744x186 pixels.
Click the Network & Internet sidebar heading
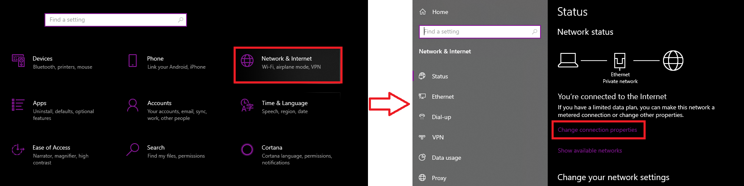point(445,51)
